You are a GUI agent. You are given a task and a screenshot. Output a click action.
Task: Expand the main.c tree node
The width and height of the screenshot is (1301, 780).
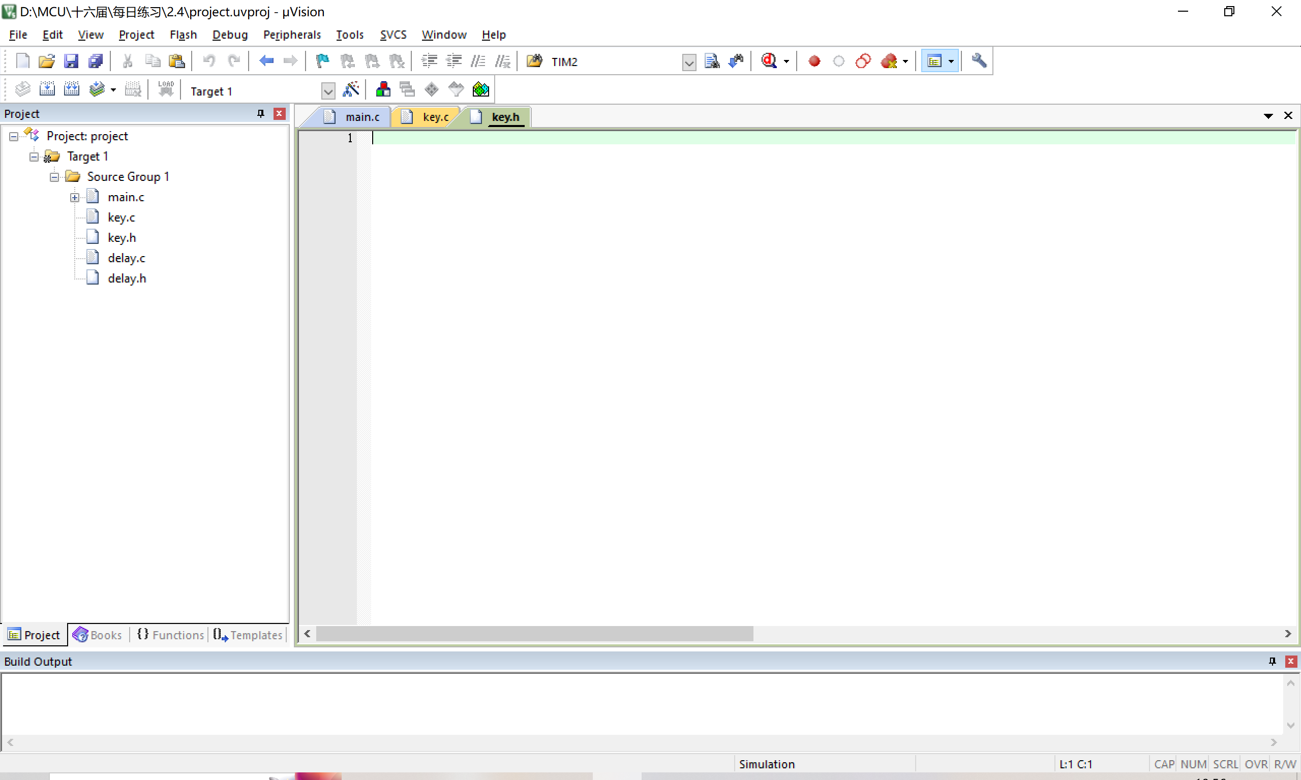(75, 198)
